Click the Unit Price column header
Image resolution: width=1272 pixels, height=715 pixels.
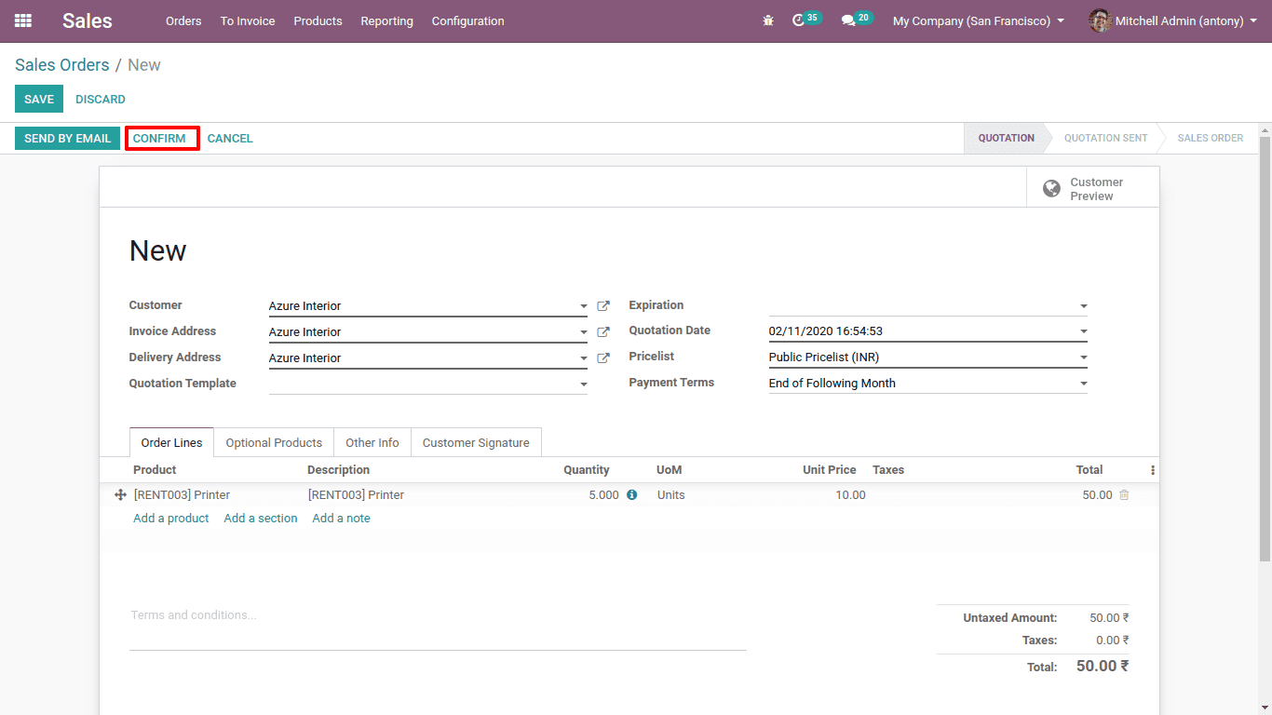tap(830, 470)
